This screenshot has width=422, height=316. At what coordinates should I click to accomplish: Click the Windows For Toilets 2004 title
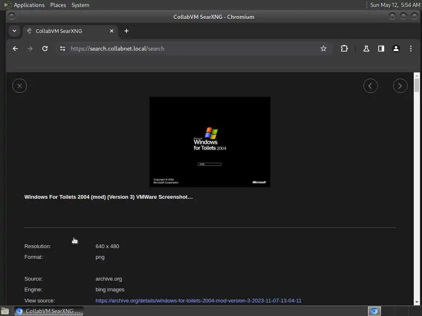click(108, 197)
